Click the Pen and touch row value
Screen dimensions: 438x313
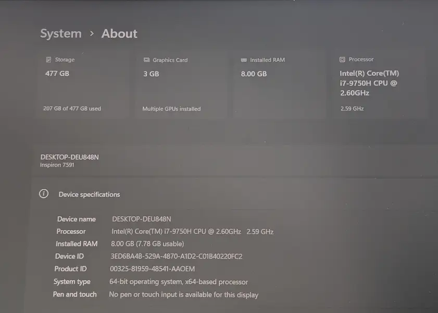183,295
